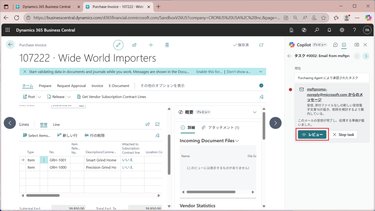The image size is (375, 211).
Task: Click the Release button
Action: [56, 97]
